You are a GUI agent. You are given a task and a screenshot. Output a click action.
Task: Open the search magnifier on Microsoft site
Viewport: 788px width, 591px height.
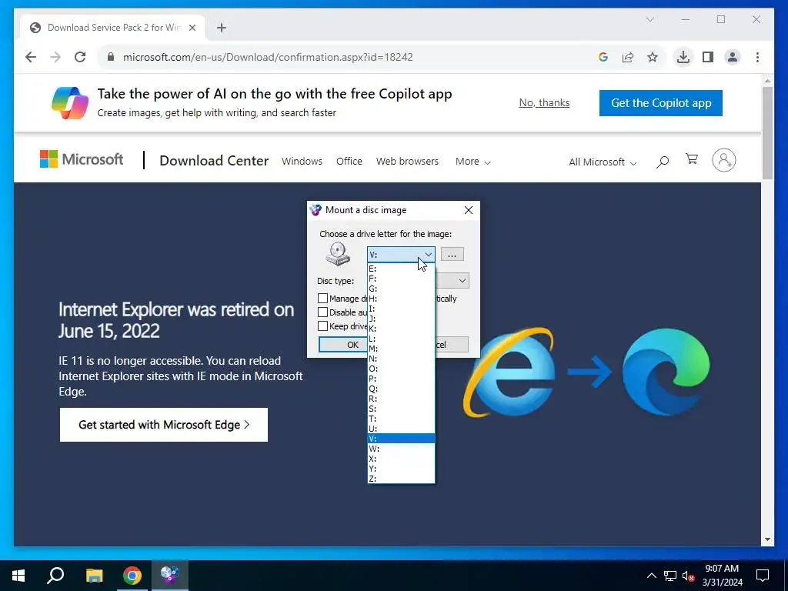pyautogui.click(x=663, y=162)
